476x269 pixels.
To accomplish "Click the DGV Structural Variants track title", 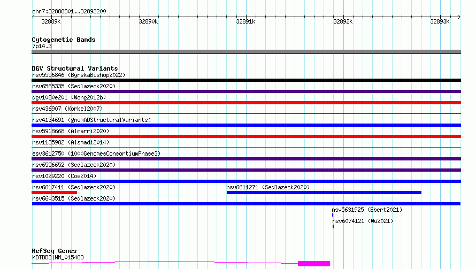I will [x=75, y=68].
